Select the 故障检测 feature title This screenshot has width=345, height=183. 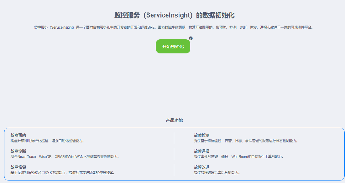pos(201,135)
